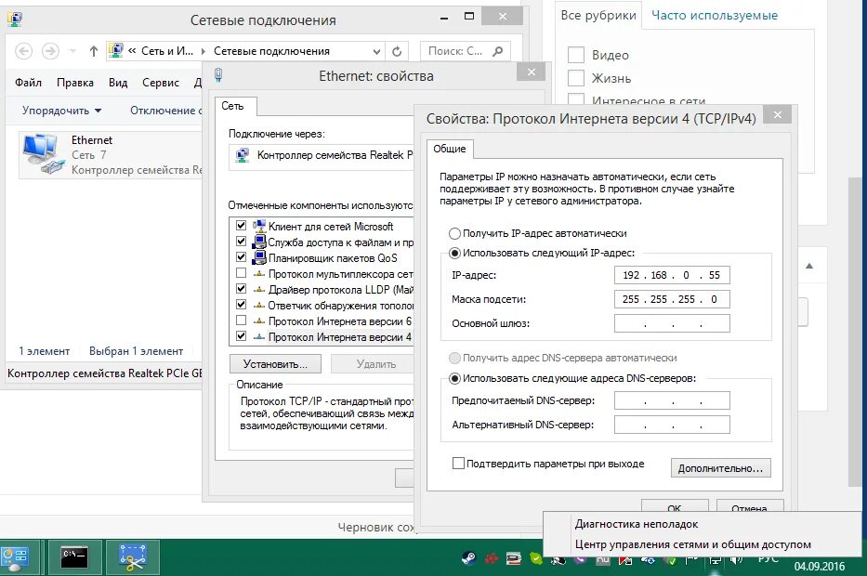Select QoS packet scheduler icon

click(x=258, y=257)
